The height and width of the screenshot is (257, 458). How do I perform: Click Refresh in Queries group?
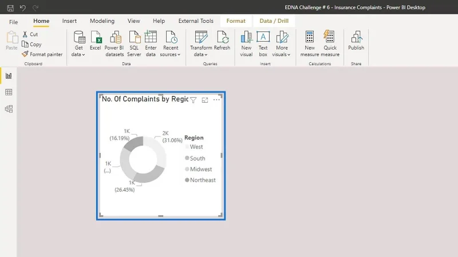[x=222, y=41]
